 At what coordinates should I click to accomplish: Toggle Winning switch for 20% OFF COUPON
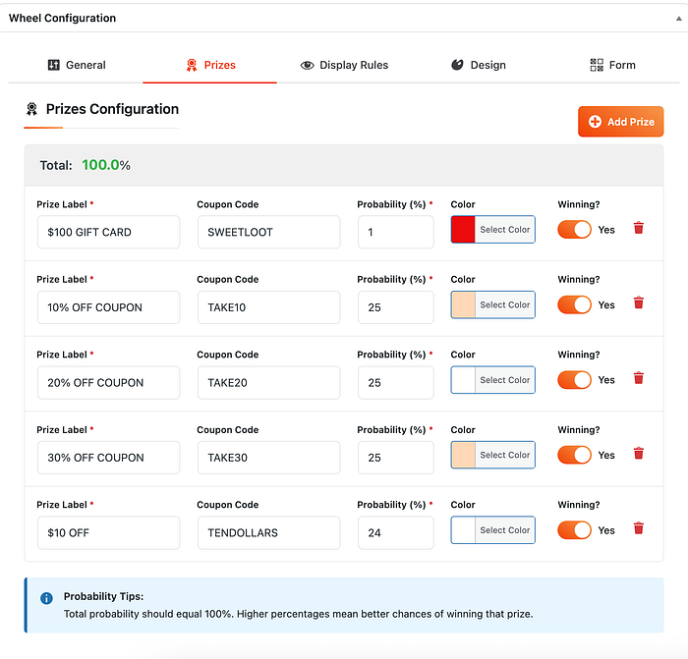574,380
